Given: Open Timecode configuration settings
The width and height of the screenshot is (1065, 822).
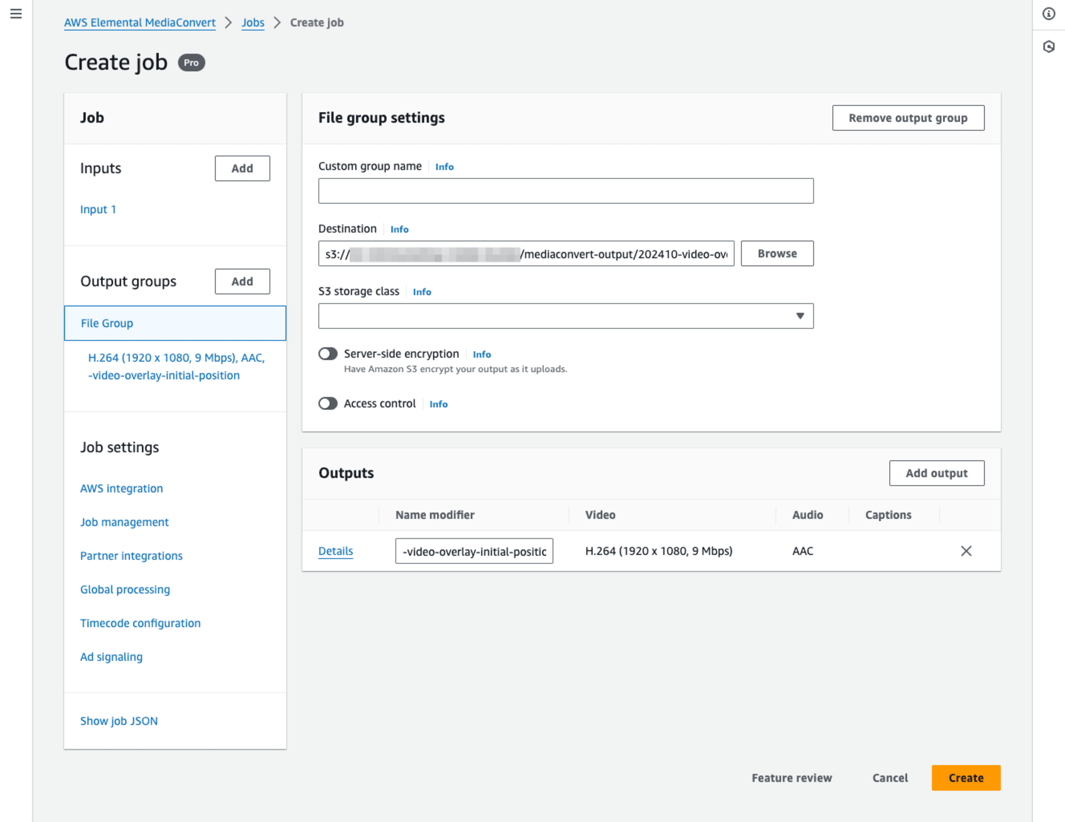Looking at the screenshot, I should click(140, 623).
